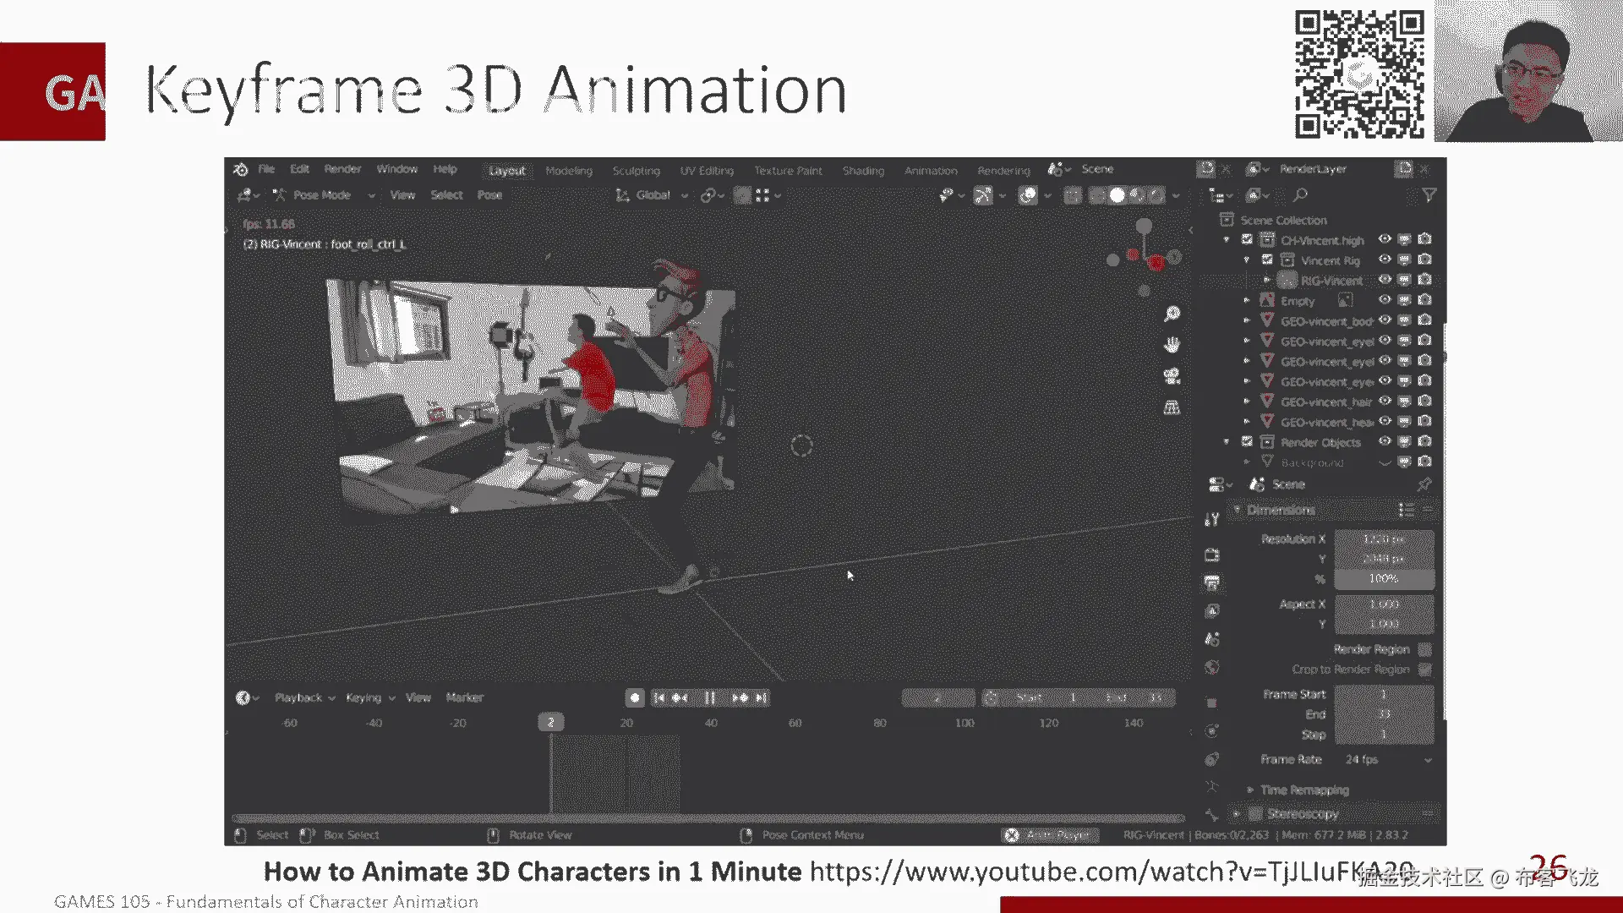The image size is (1623, 913).
Task: Toggle the Render Region checkbox
Action: pyautogui.click(x=1424, y=649)
